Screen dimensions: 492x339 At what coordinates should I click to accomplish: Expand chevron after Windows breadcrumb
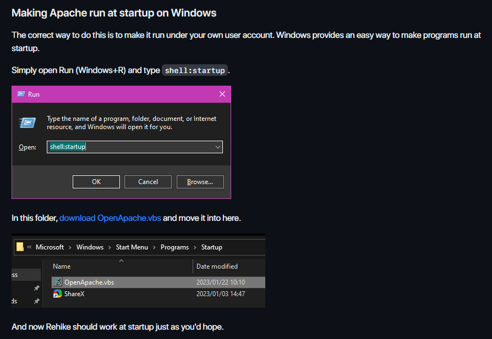110,247
